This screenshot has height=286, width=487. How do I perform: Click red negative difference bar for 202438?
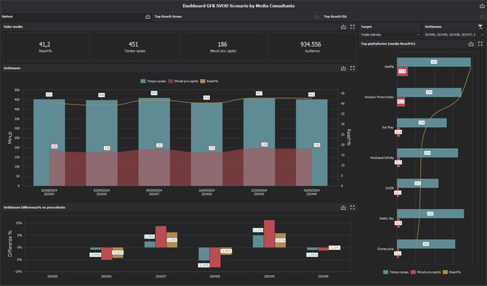pos(215,258)
